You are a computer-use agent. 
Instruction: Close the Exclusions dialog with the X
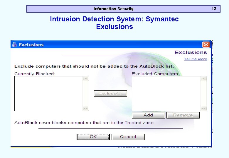click(x=206, y=44)
